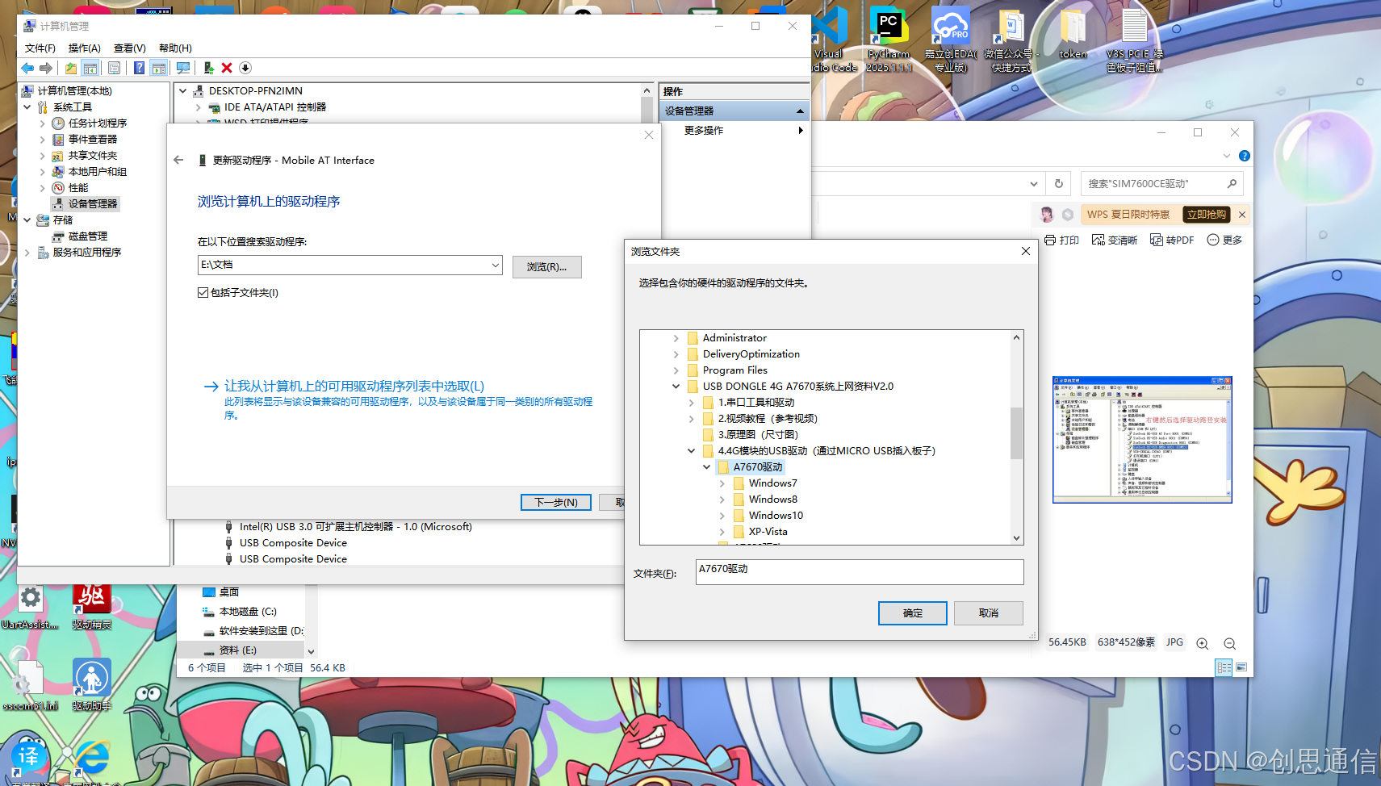The width and height of the screenshot is (1381, 786).
Task: Click the 变清晰 enhance icon in image viewer
Action: 1115,240
